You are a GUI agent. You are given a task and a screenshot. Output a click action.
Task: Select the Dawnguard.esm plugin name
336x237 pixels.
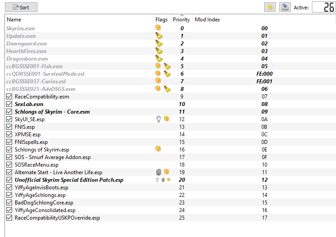click(x=26, y=44)
